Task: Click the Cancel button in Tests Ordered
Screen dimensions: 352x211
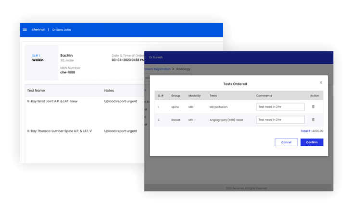Action: tap(286, 142)
